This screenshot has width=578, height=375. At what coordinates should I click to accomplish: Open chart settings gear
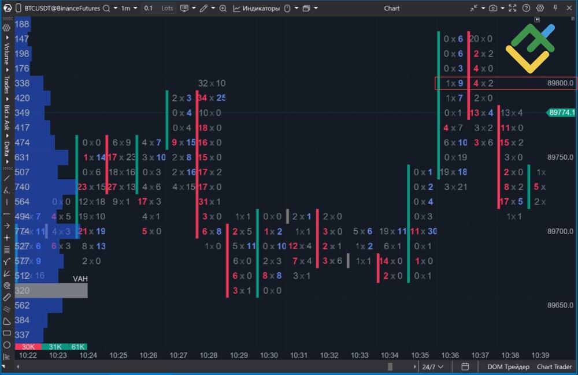pos(539,7)
